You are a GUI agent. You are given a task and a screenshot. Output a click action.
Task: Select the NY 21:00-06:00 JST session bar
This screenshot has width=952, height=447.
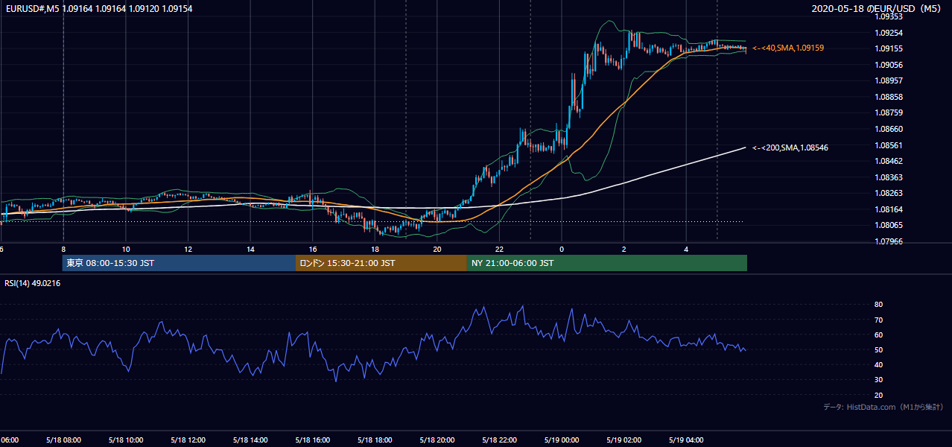(607, 263)
